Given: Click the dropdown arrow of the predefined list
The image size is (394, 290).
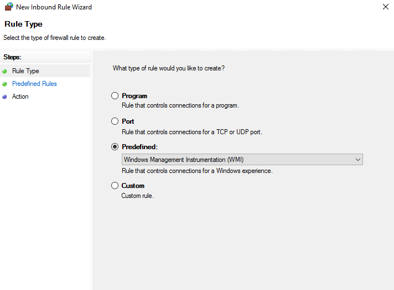Looking at the screenshot, I should [358, 160].
